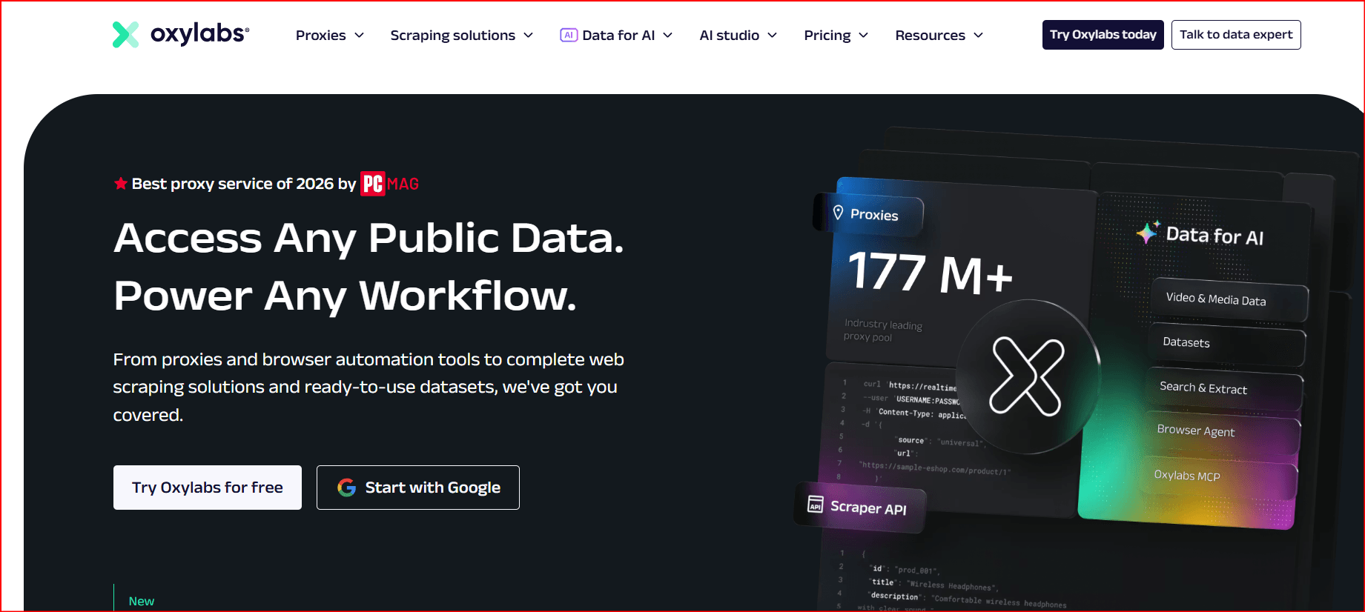The image size is (1365, 612).
Task: Click the Google G icon
Action: pos(346,488)
